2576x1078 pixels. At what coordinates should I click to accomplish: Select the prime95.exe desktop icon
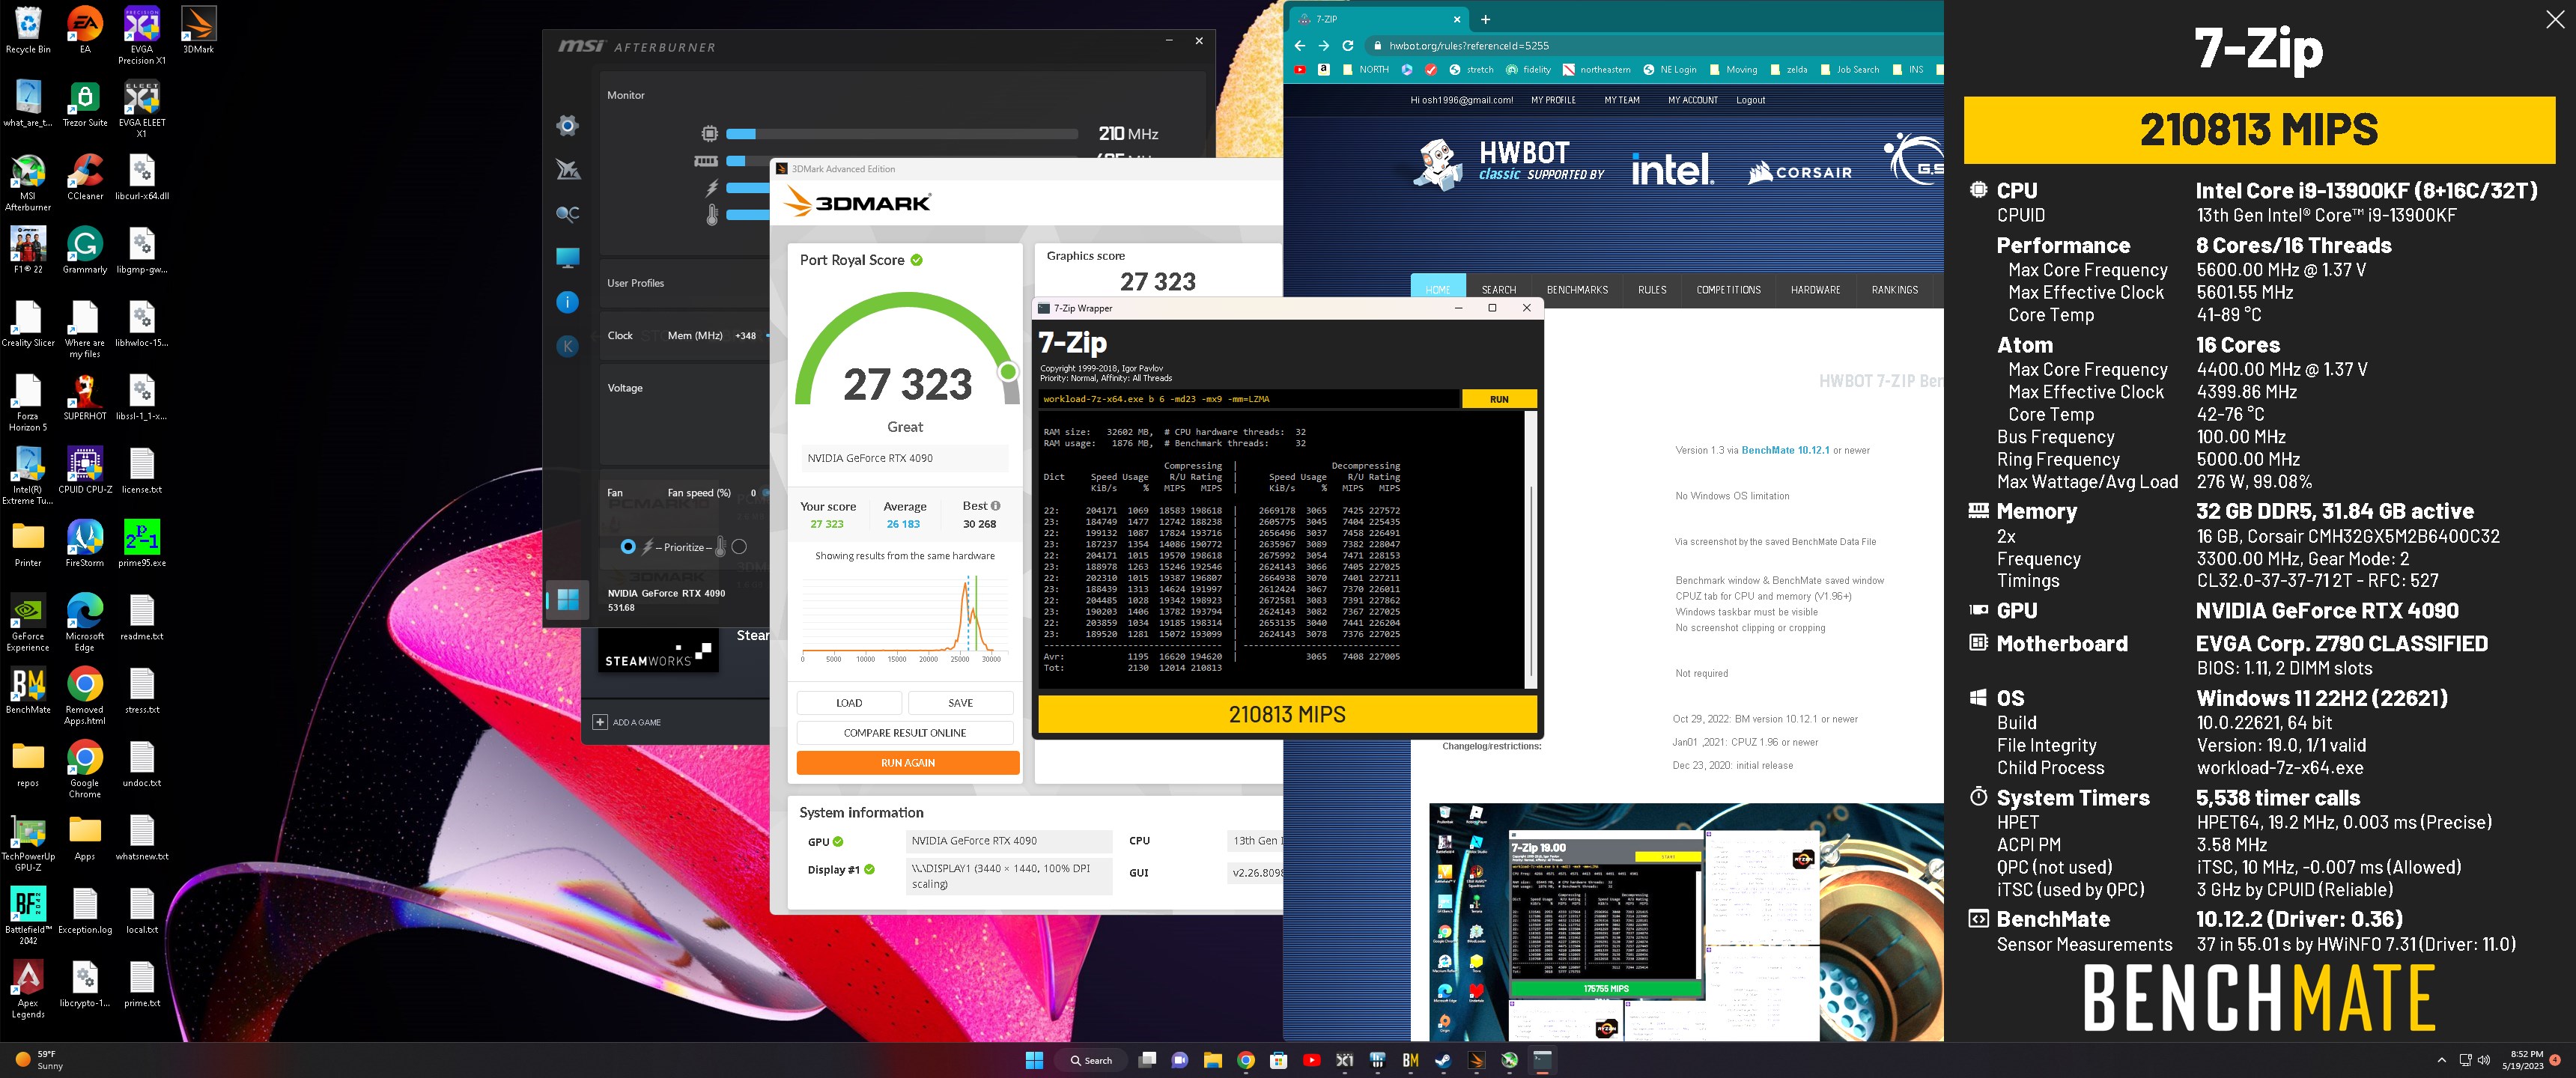coord(142,543)
